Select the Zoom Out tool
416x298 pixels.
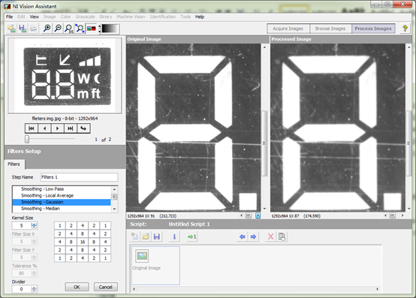(58, 29)
